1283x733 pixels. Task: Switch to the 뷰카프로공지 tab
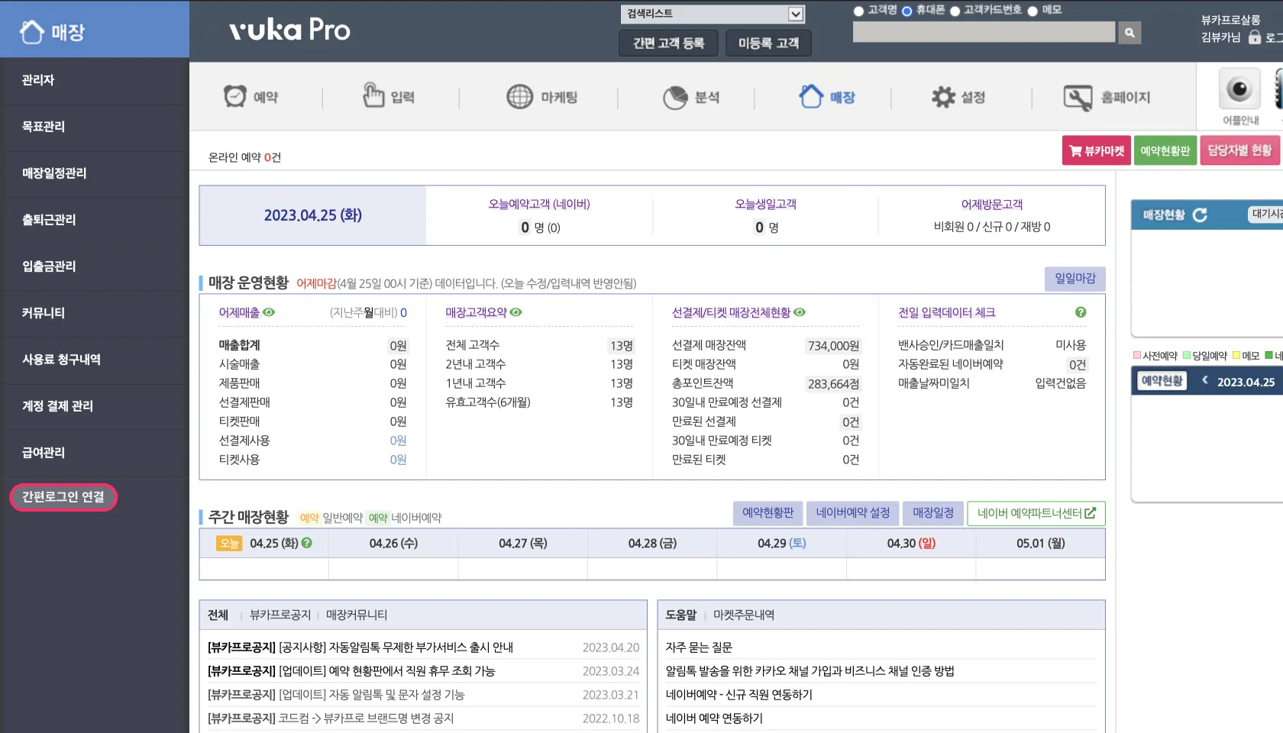tap(280, 615)
